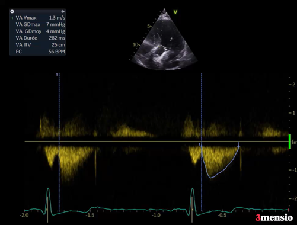Click the -1.5 time axis label
Screen dimensions: 297x225
pos(90,215)
